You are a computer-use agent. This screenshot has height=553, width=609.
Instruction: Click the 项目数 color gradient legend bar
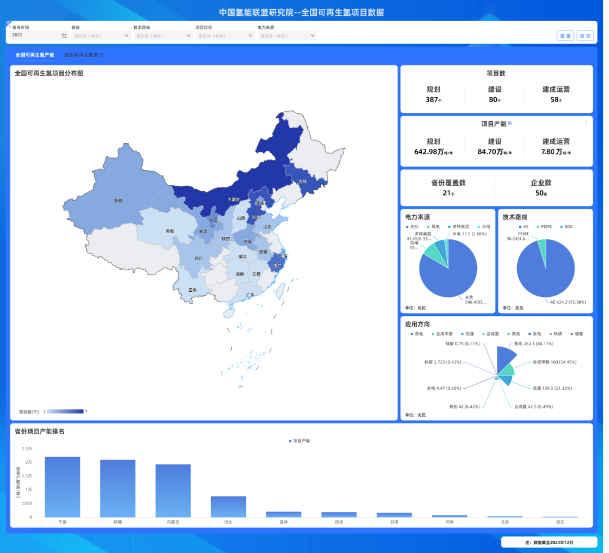point(65,411)
